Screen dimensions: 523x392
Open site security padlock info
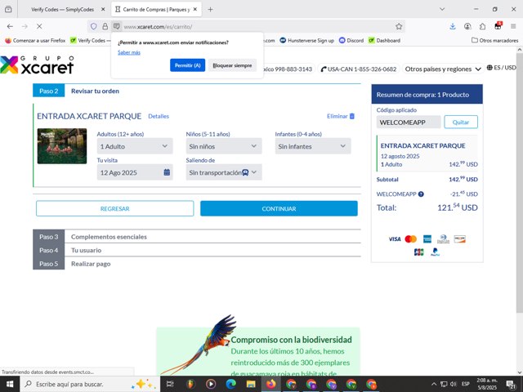[x=105, y=26]
